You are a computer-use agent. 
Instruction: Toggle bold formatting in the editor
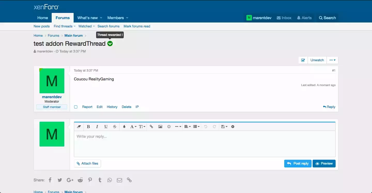88,127
